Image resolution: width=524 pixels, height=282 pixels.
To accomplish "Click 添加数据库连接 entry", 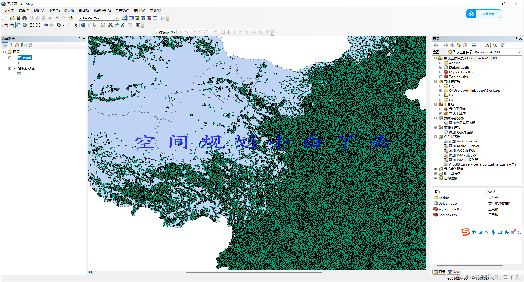I will pyautogui.click(x=459, y=132).
